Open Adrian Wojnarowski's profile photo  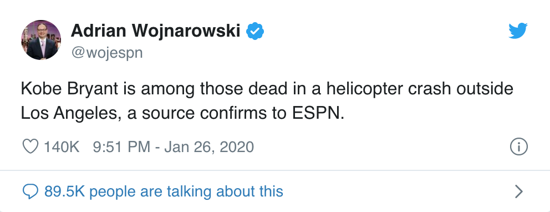pos(41,39)
